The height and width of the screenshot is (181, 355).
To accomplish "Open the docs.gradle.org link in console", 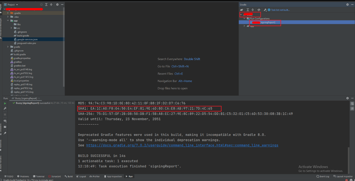I will click(x=182, y=145).
